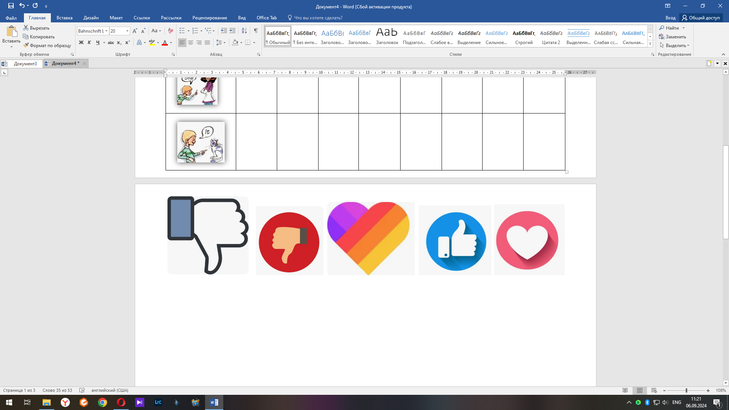729x410 pixels.
Task: Toggle underline (Ч) formatting
Action: tap(98, 43)
